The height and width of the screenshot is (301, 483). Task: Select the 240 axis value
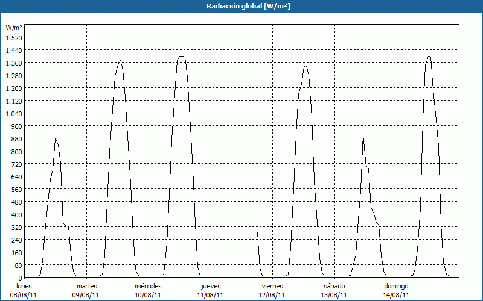17,240
